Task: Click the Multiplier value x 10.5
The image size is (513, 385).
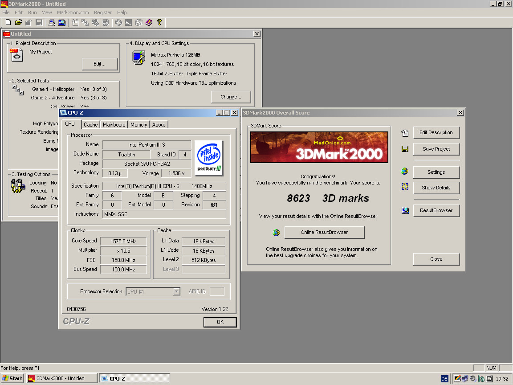Action: coord(123,251)
